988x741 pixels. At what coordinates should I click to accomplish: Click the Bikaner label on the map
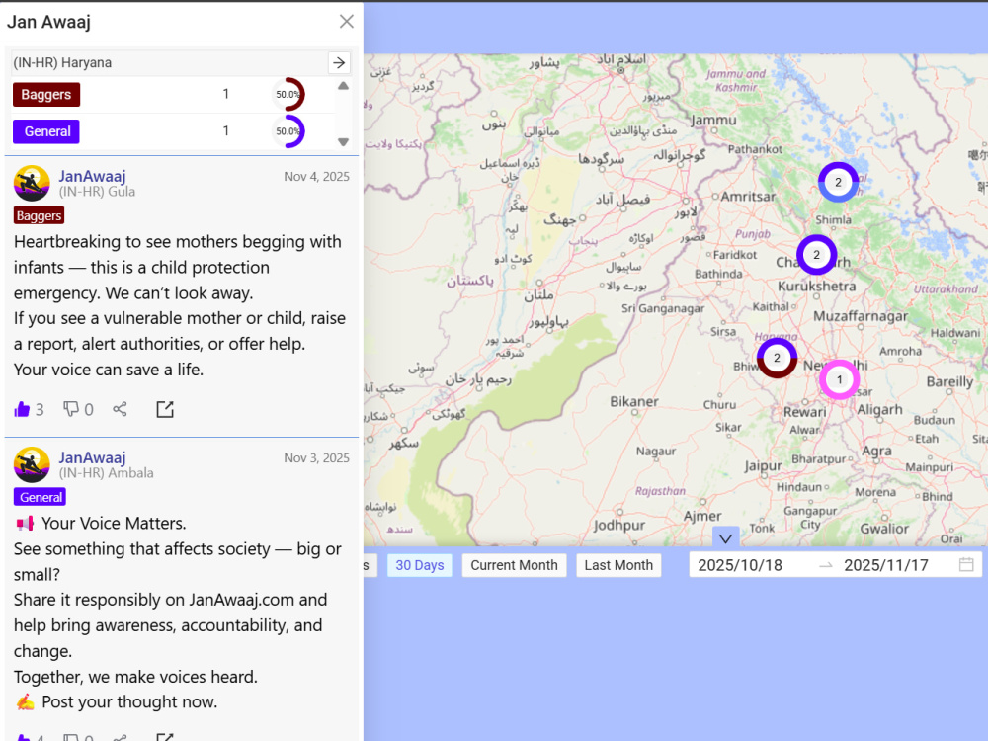click(x=634, y=401)
